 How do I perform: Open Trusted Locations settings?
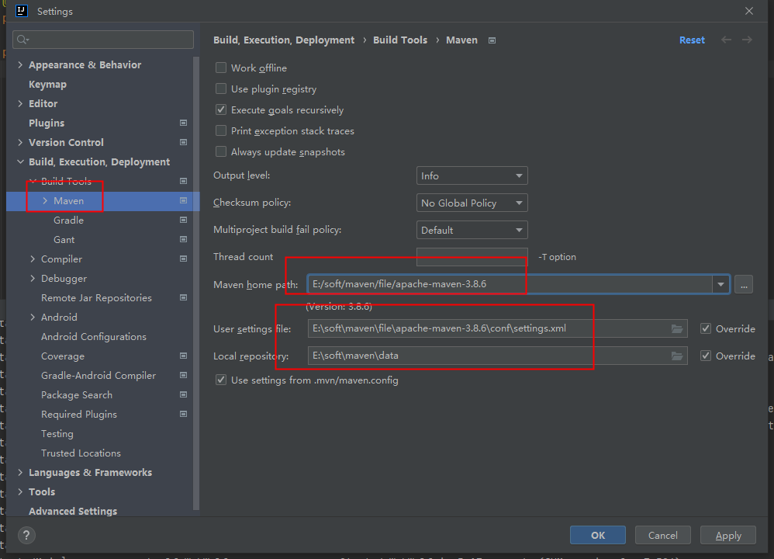click(x=81, y=453)
